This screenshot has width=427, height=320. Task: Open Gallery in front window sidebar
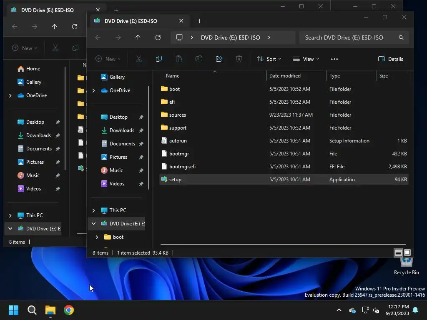[x=117, y=77]
